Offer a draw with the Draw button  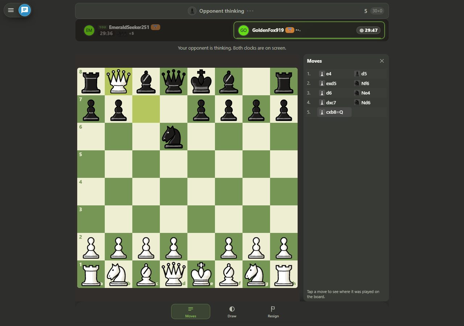(232, 312)
